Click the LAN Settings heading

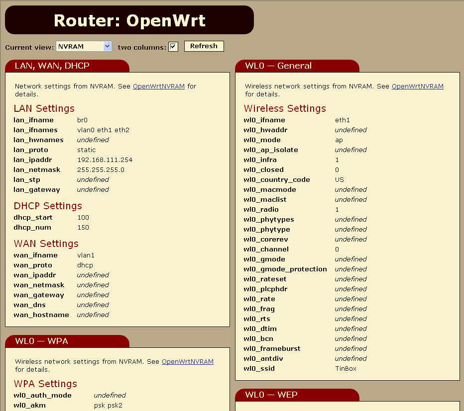[x=44, y=108]
